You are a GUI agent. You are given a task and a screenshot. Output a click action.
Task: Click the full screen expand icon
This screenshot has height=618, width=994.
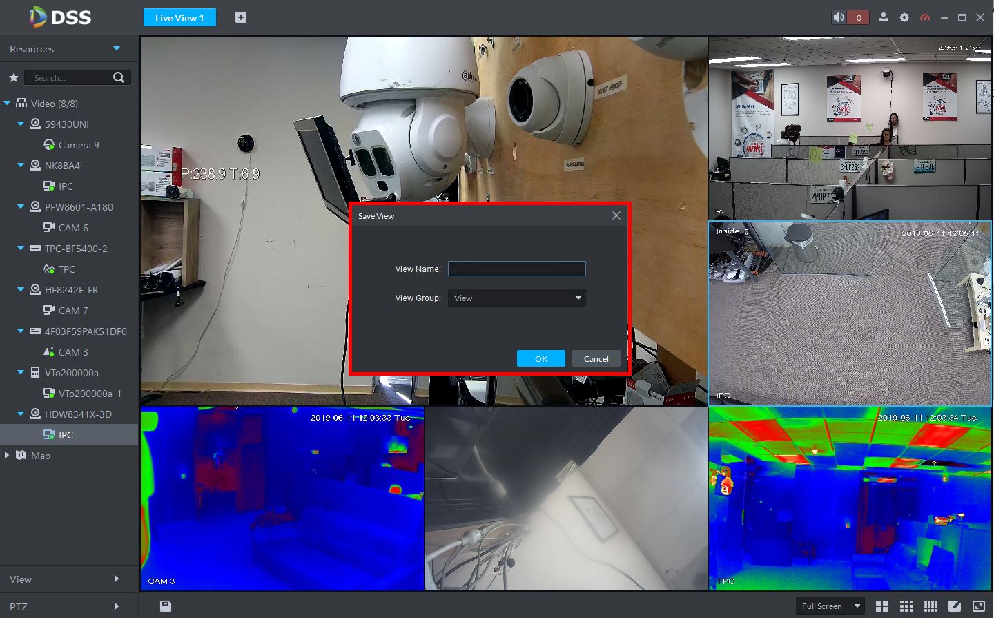coord(979,606)
